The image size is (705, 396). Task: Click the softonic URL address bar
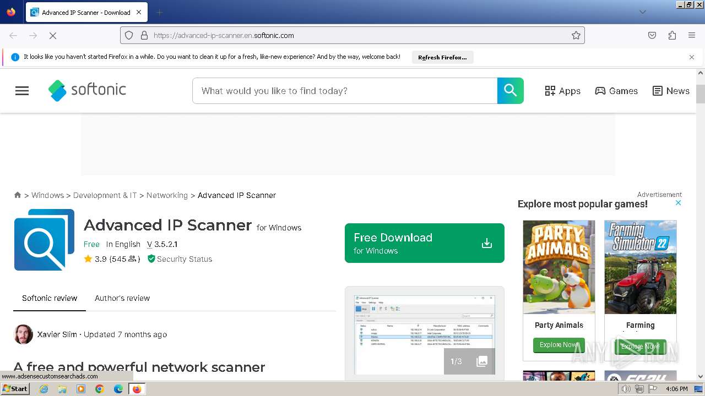(352, 35)
